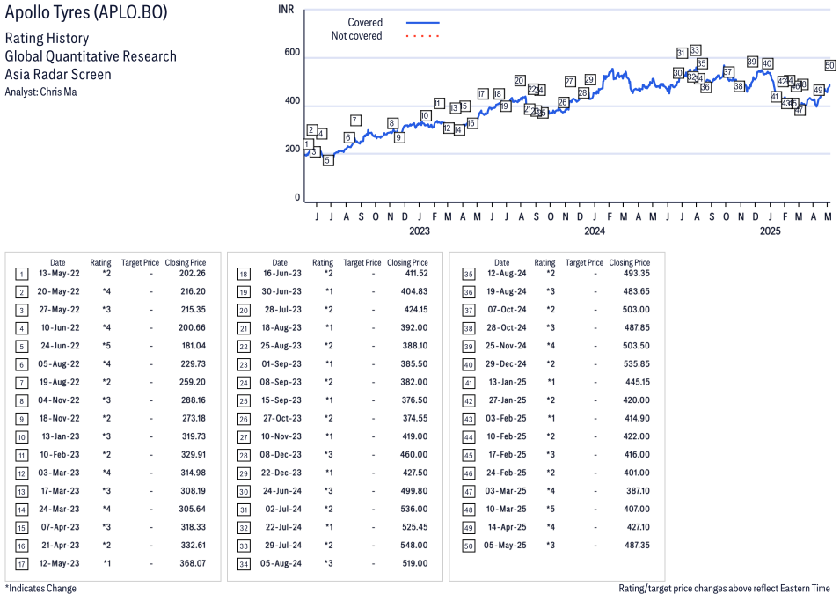Click the 10-Mar-25 date cell

coord(507,510)
